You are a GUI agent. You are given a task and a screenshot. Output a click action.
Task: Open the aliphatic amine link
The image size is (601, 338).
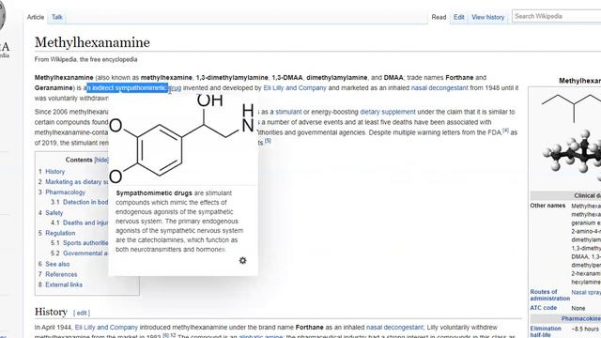(x=261, y=336)
